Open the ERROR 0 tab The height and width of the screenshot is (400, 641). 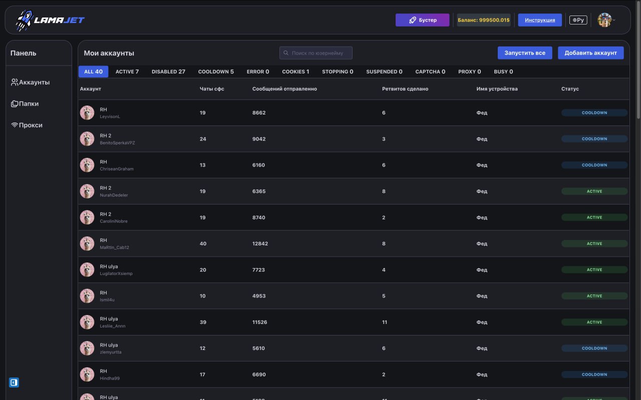pyautogui.click(x=258, y=71)
